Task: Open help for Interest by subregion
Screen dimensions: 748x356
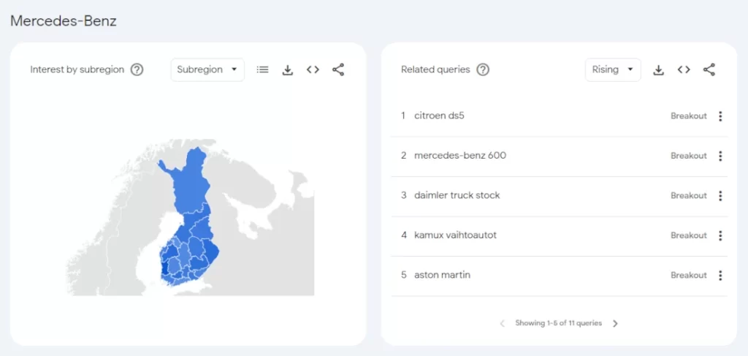Action: coord(137,69)
